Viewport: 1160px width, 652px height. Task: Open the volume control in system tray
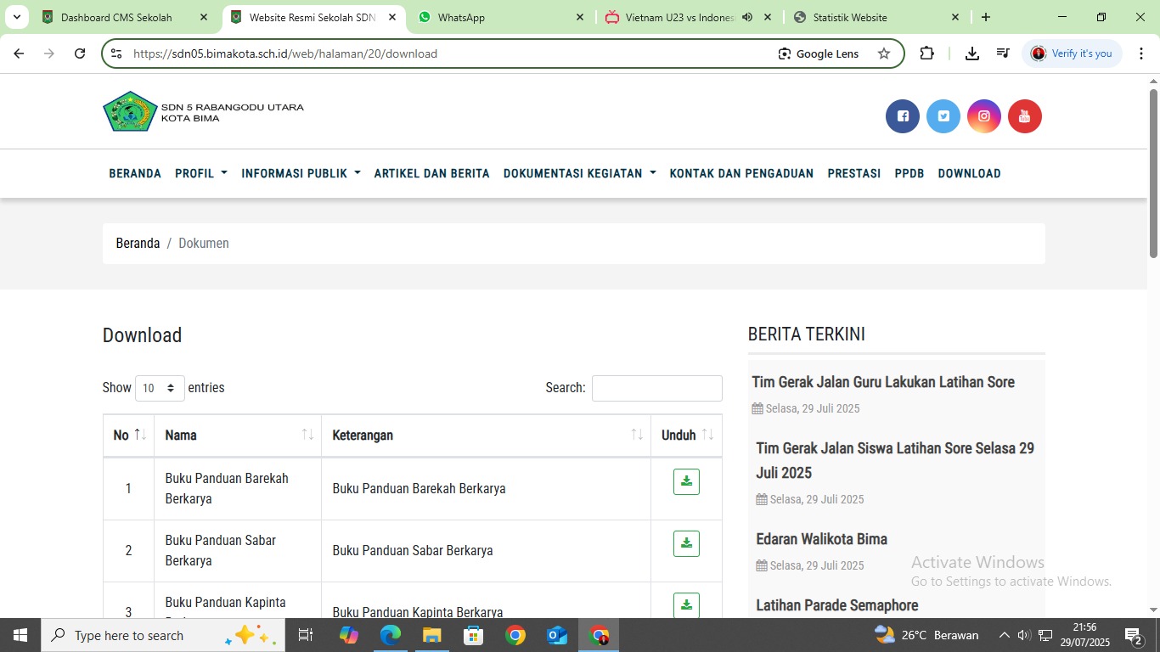(1024, 635)
